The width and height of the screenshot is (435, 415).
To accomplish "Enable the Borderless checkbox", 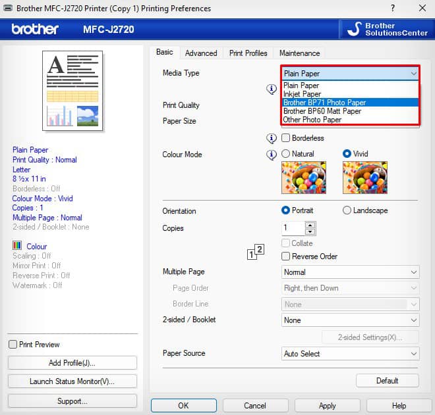I will coord(285,137).
